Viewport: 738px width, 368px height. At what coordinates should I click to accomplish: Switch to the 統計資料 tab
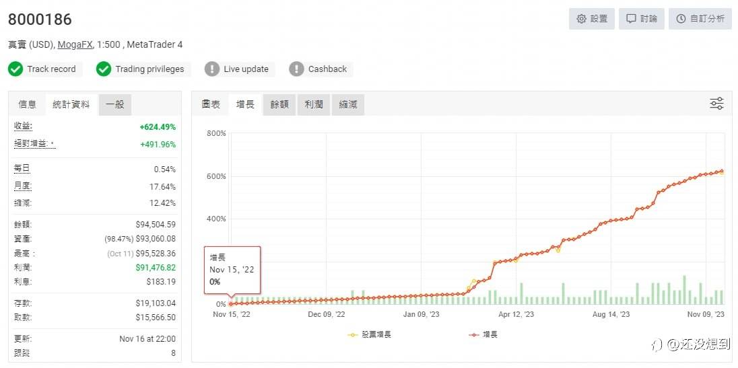pyautogui.click(x=71, y=104)
